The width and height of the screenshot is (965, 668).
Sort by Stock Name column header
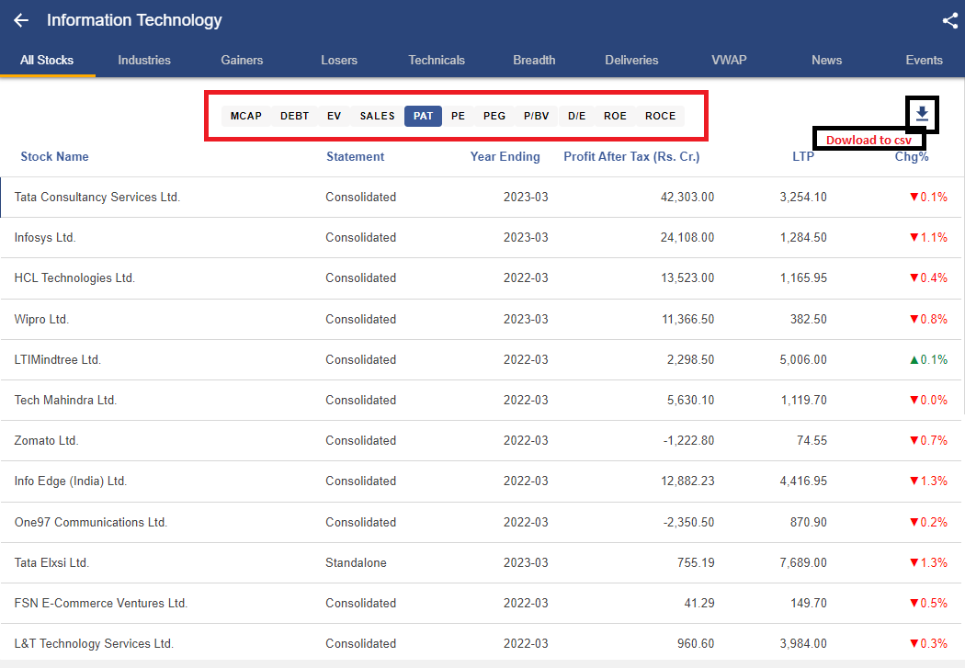tap(55, 157)
